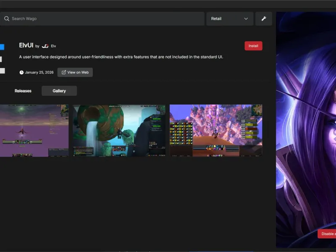This screenshot has width=336, height=252.
Task: Click the purple elf advertisement image
Action: (306, 130)
